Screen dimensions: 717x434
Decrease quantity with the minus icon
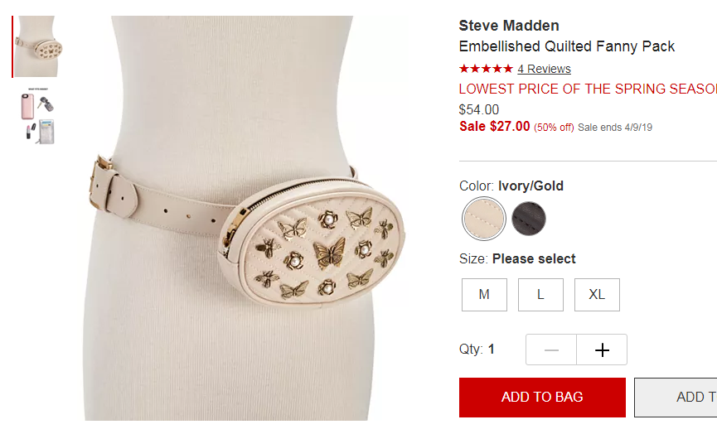551,350
